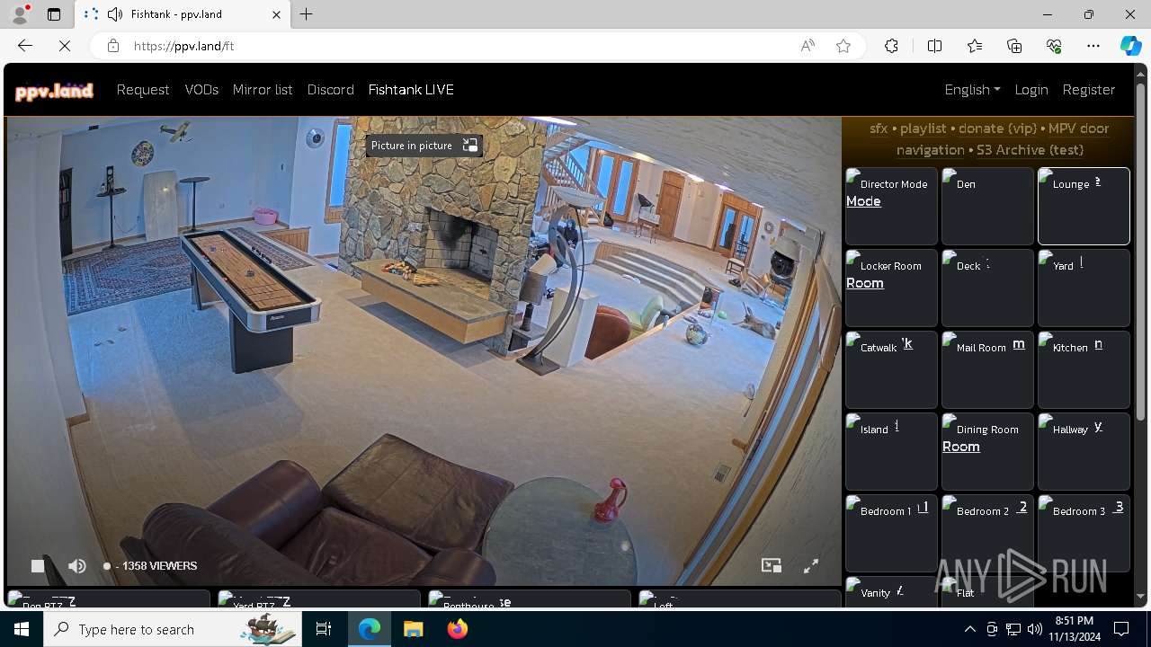Open the tab actions menu icon
Screen dimensions: 1151x647
tap(54, 14)
